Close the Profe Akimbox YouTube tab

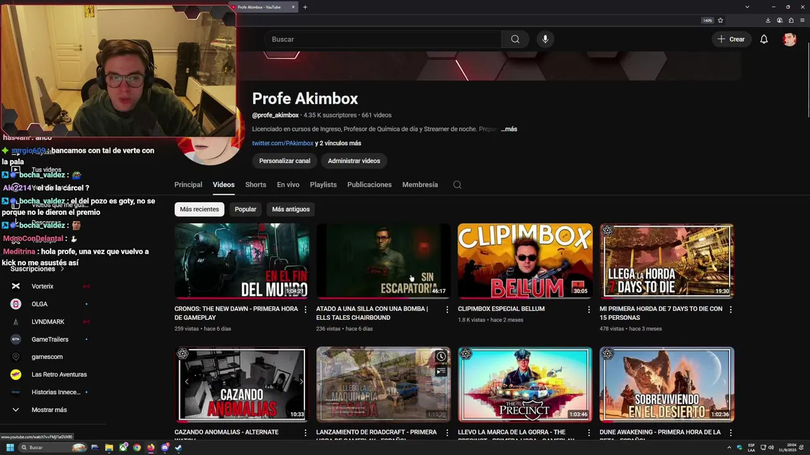pyautogui.click(x=293, y=7)
